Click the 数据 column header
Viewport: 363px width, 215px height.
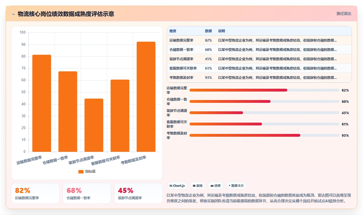tap(208, 31)
